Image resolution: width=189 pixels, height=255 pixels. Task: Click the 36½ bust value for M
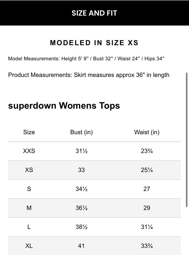point(81,208)
